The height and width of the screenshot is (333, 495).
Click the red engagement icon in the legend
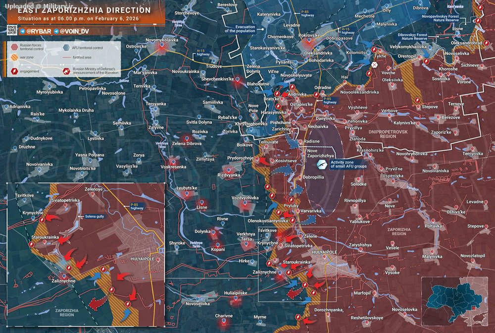point(14,71)
